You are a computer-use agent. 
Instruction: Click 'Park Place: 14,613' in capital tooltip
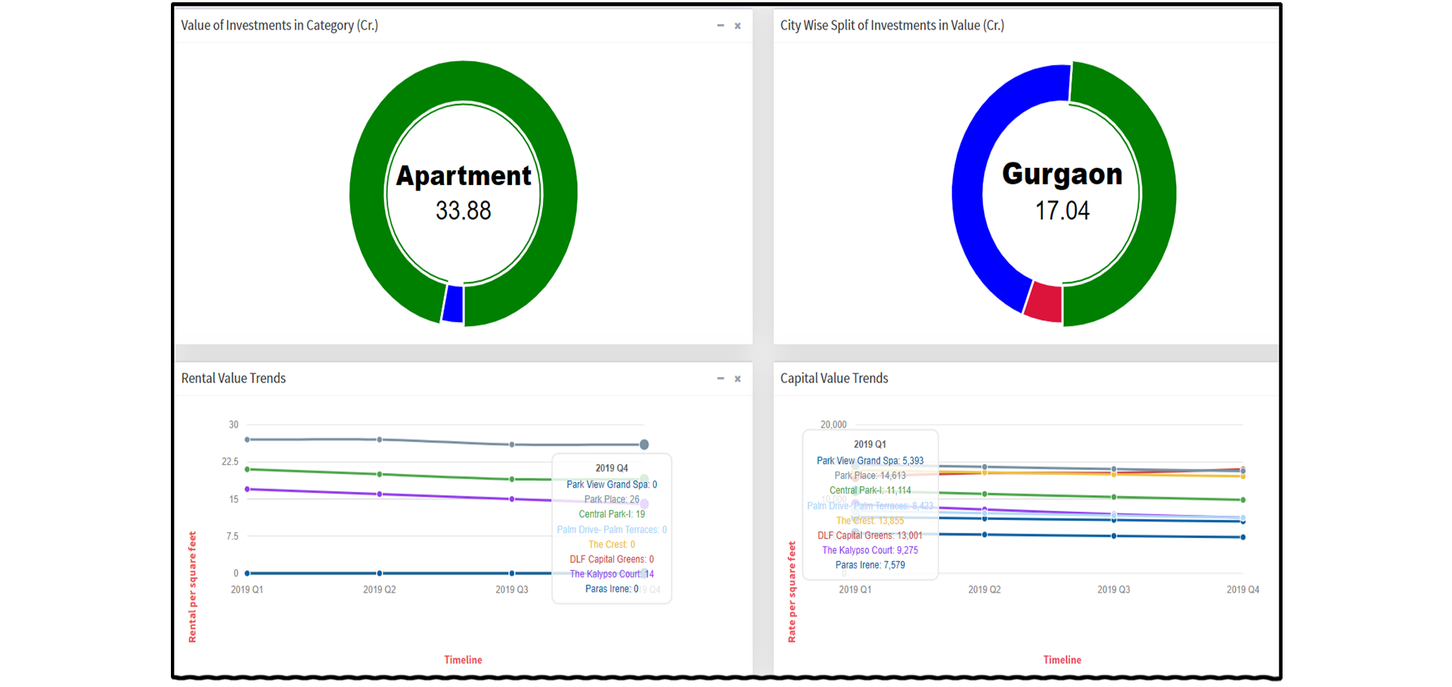click(x=870, y=475)
